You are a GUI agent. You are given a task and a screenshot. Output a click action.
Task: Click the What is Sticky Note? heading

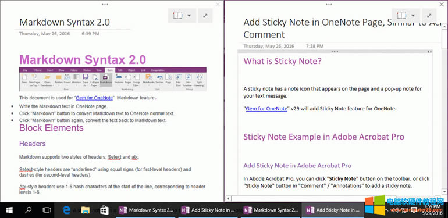[283, 61]
